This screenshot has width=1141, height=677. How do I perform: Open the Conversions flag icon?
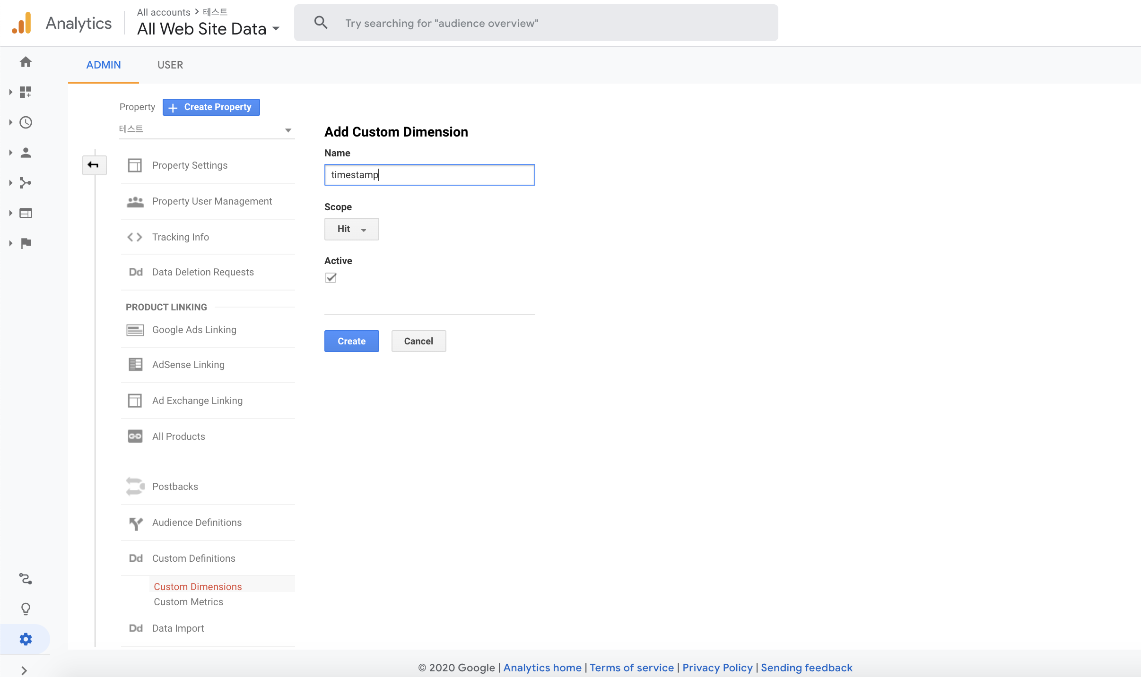click(26, 243)
